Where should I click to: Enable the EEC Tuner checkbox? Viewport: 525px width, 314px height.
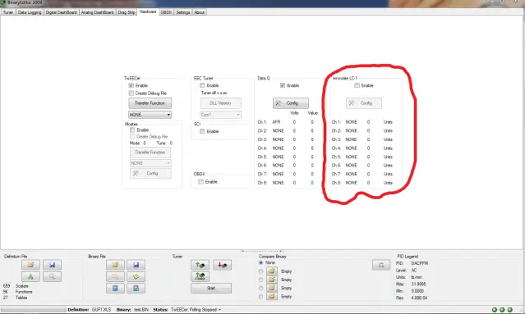click(x=202, y=85)
